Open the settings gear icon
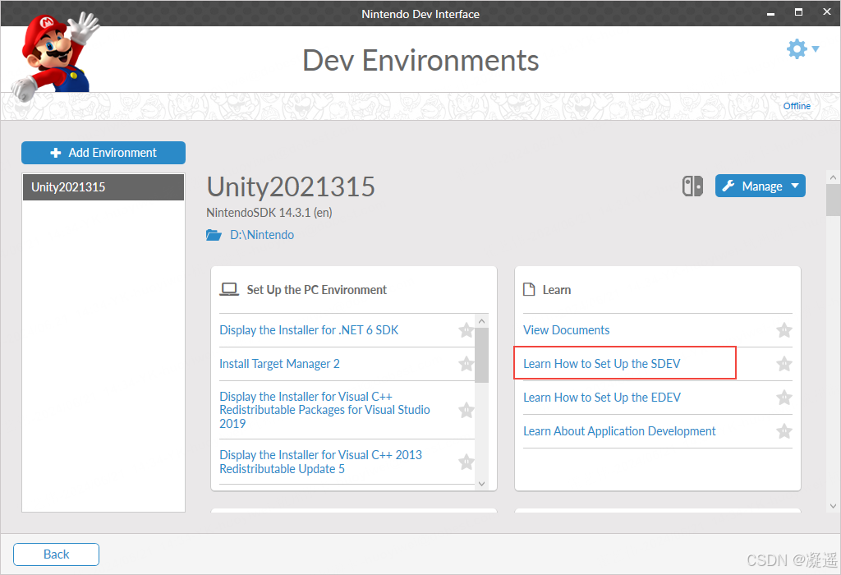Screen dimensions: 841x575 pos(796,48)
